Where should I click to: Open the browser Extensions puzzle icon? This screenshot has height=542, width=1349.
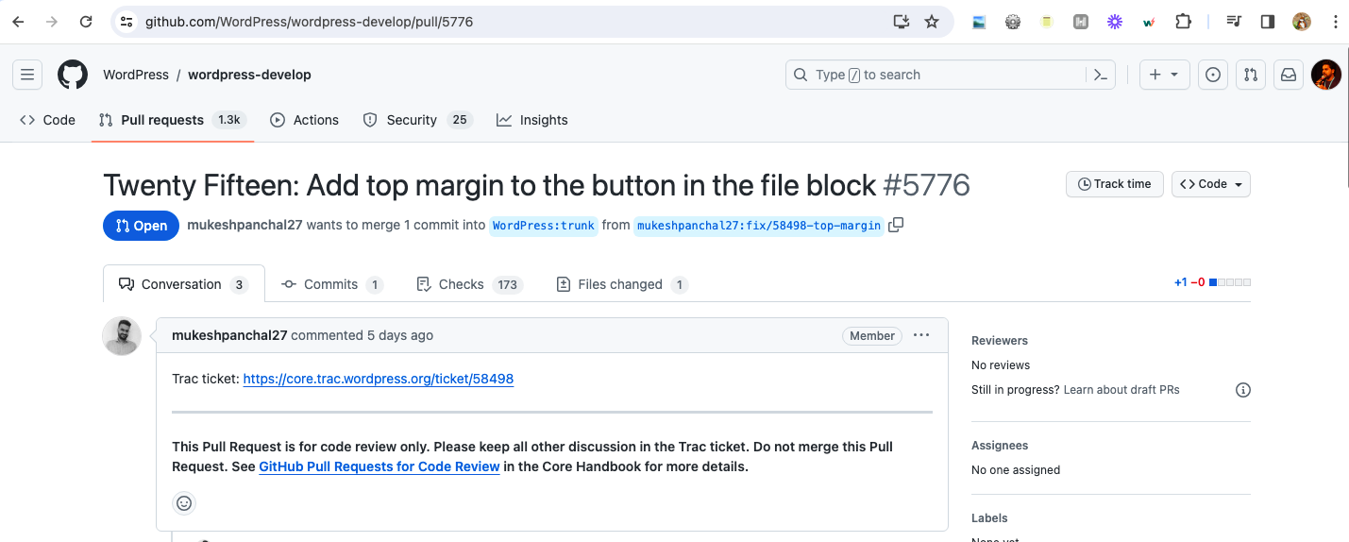click(x=1183, y=22)
